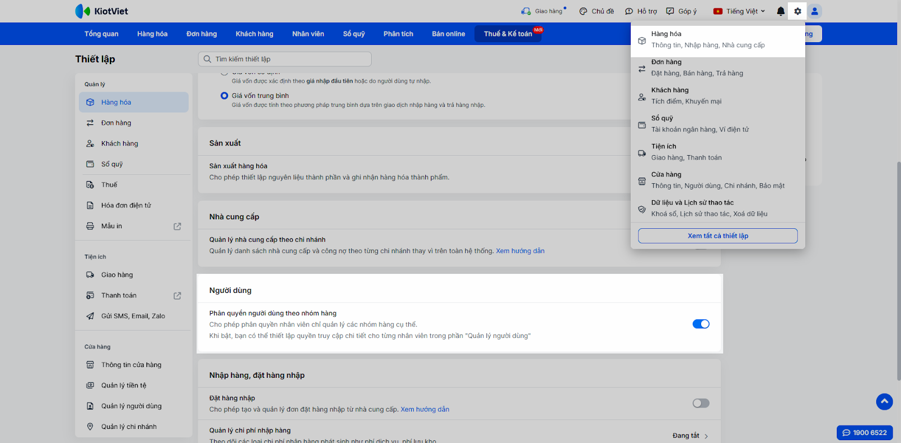The image size is (901, 443).
Task: Open Thanh toán in the sidebar
Action: coord(133,296)
